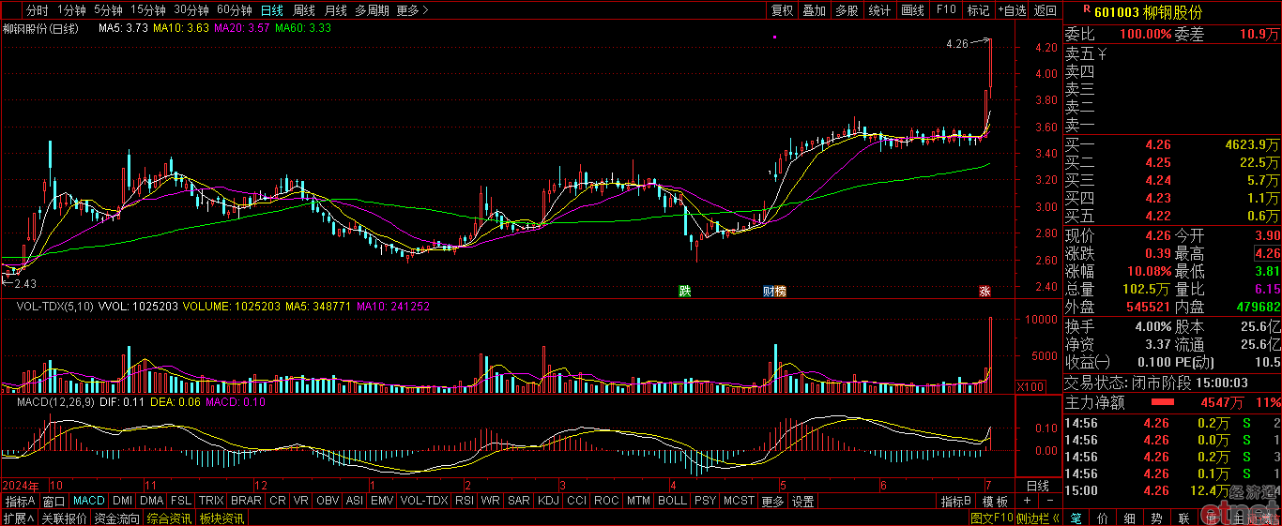The image size is (1282, 526).
Task: Click the red R marker beside stock code
Action: [x=1086, y=9]
